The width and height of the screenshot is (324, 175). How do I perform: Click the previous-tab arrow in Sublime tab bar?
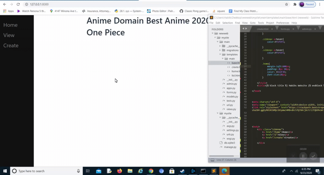[x=243, y=29]
